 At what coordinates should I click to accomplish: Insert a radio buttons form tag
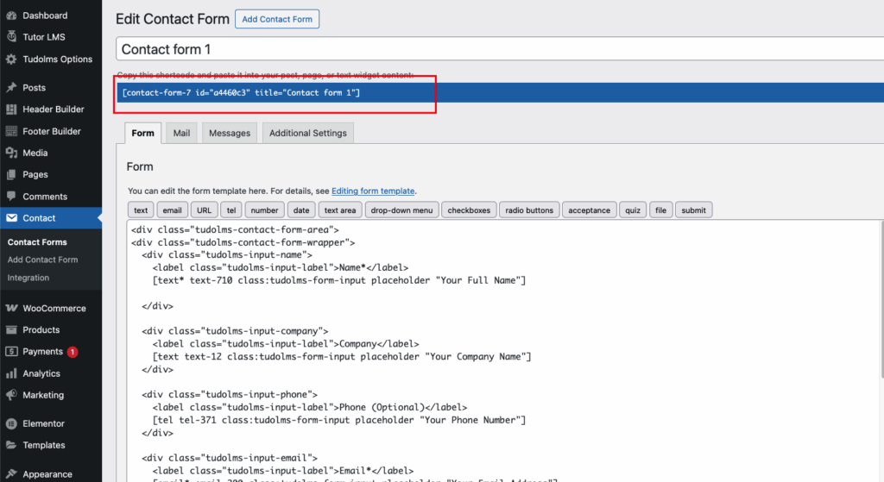(x=529, y=210)
